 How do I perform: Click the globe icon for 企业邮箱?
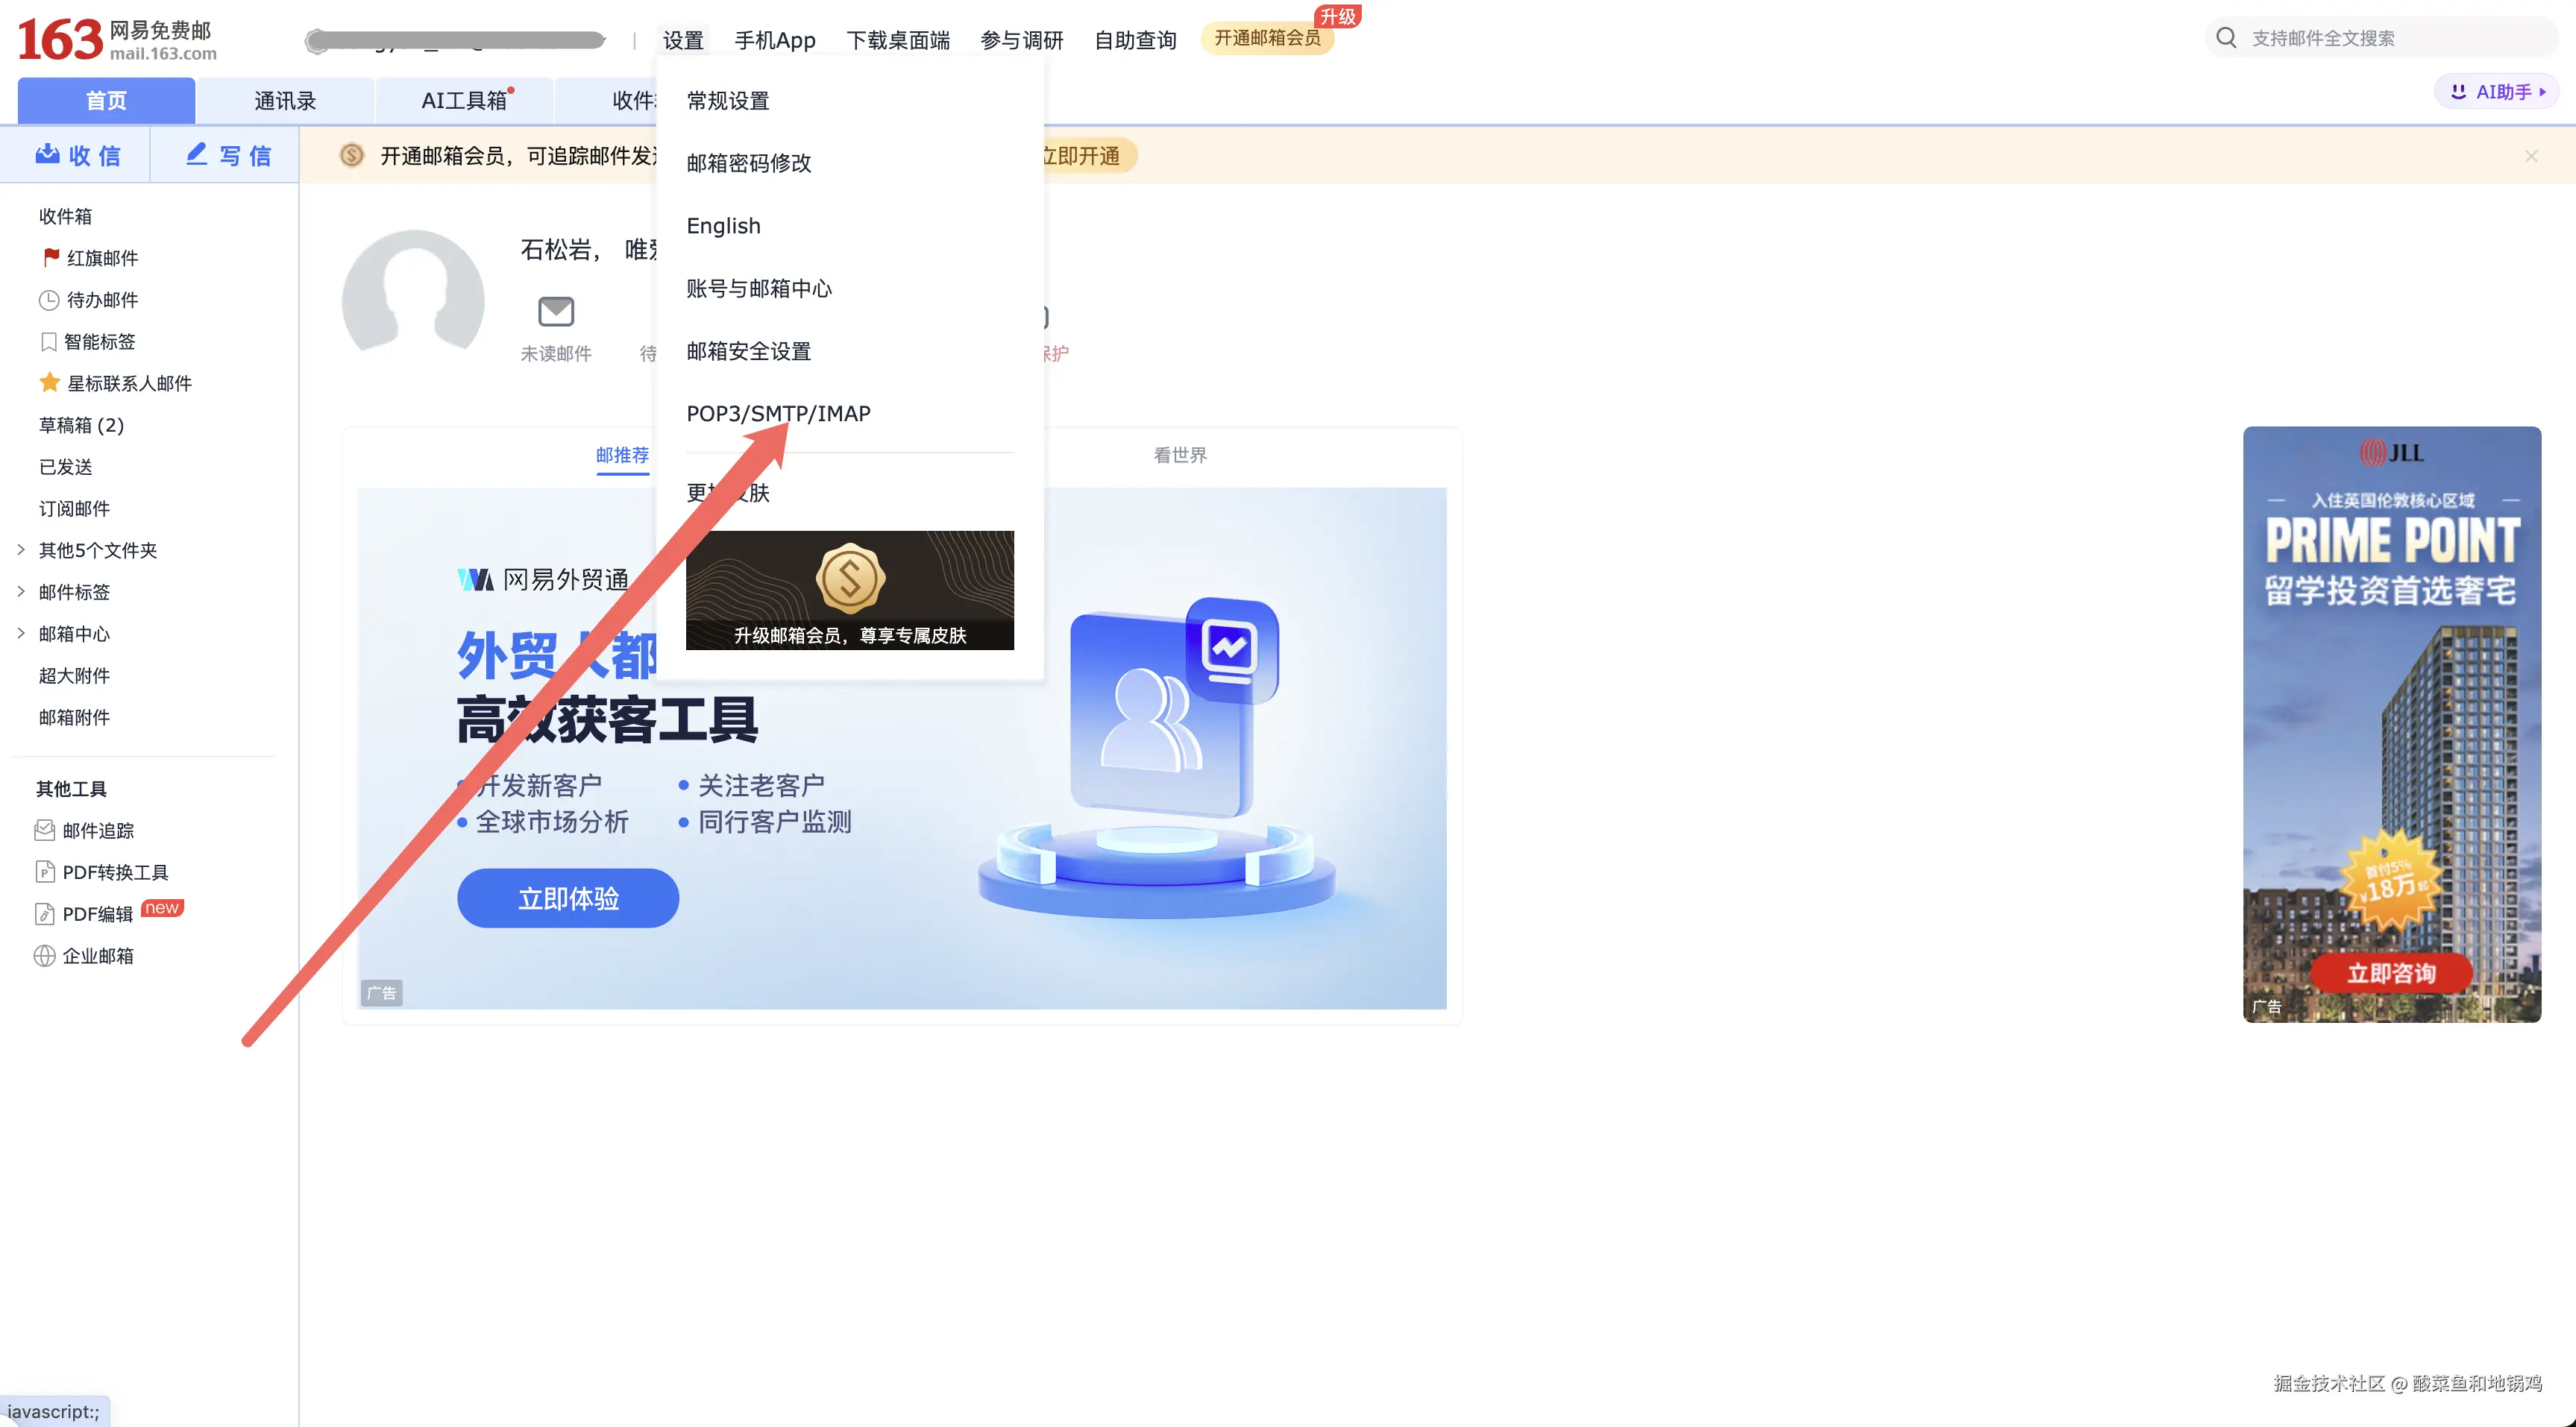point(45,956)
